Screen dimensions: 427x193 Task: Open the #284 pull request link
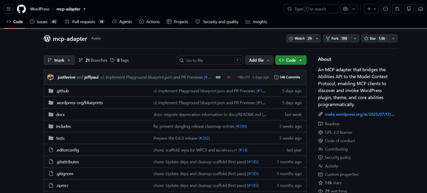pyautogui.click(x=241, y=126)
